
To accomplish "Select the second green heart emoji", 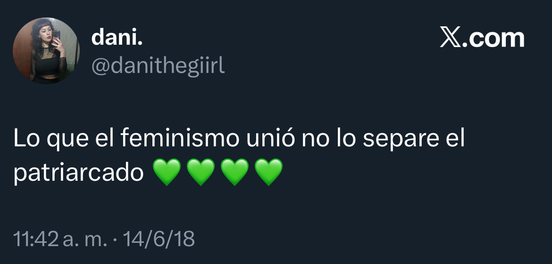I will 201,172.
